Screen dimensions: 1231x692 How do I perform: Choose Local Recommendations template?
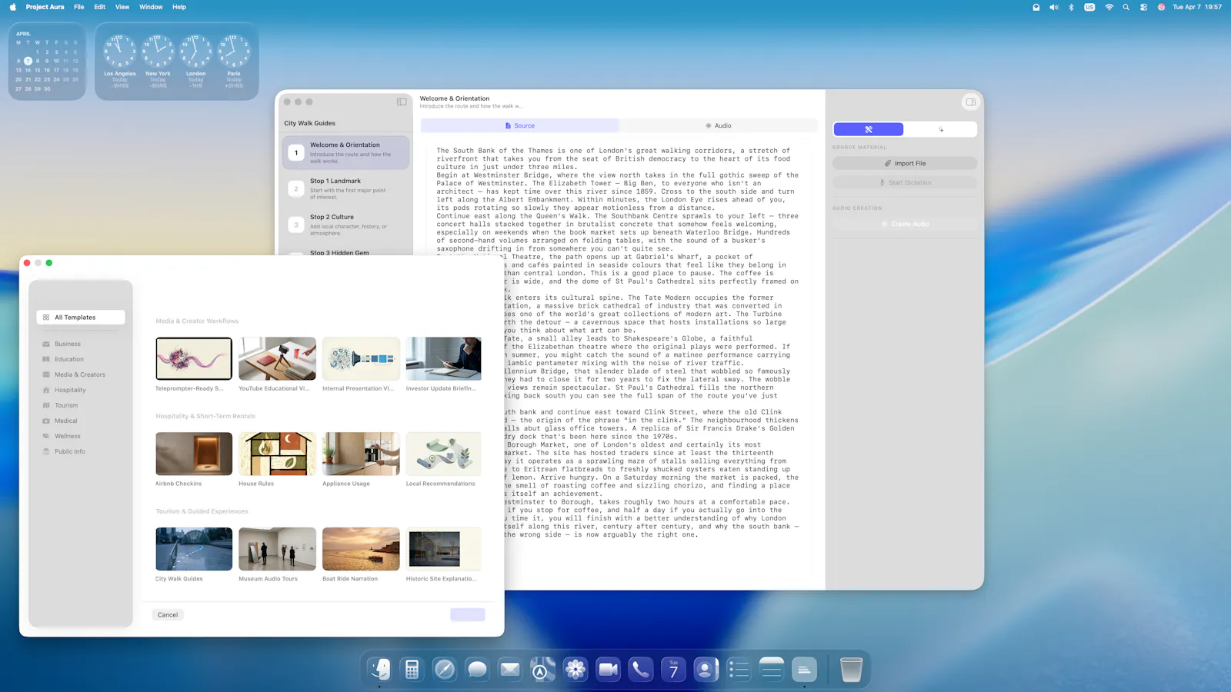click(x=444, y=454)
